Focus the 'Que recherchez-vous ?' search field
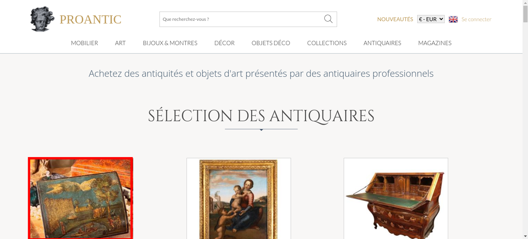The height and width of the screenshot is (239, 528). pos(242,19)
